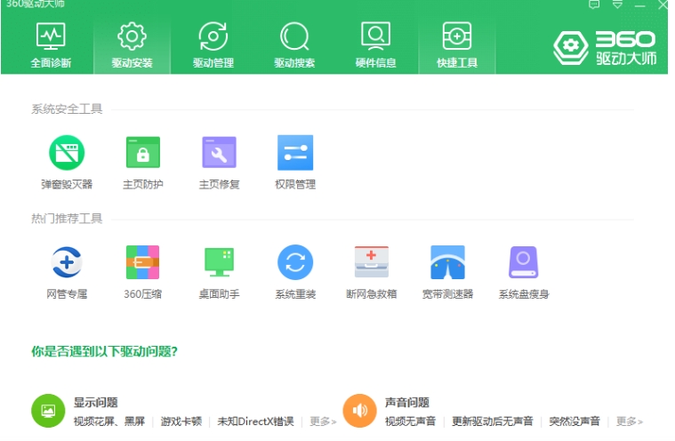Launch 360压缩 archive icon

(x=143, y=262)
